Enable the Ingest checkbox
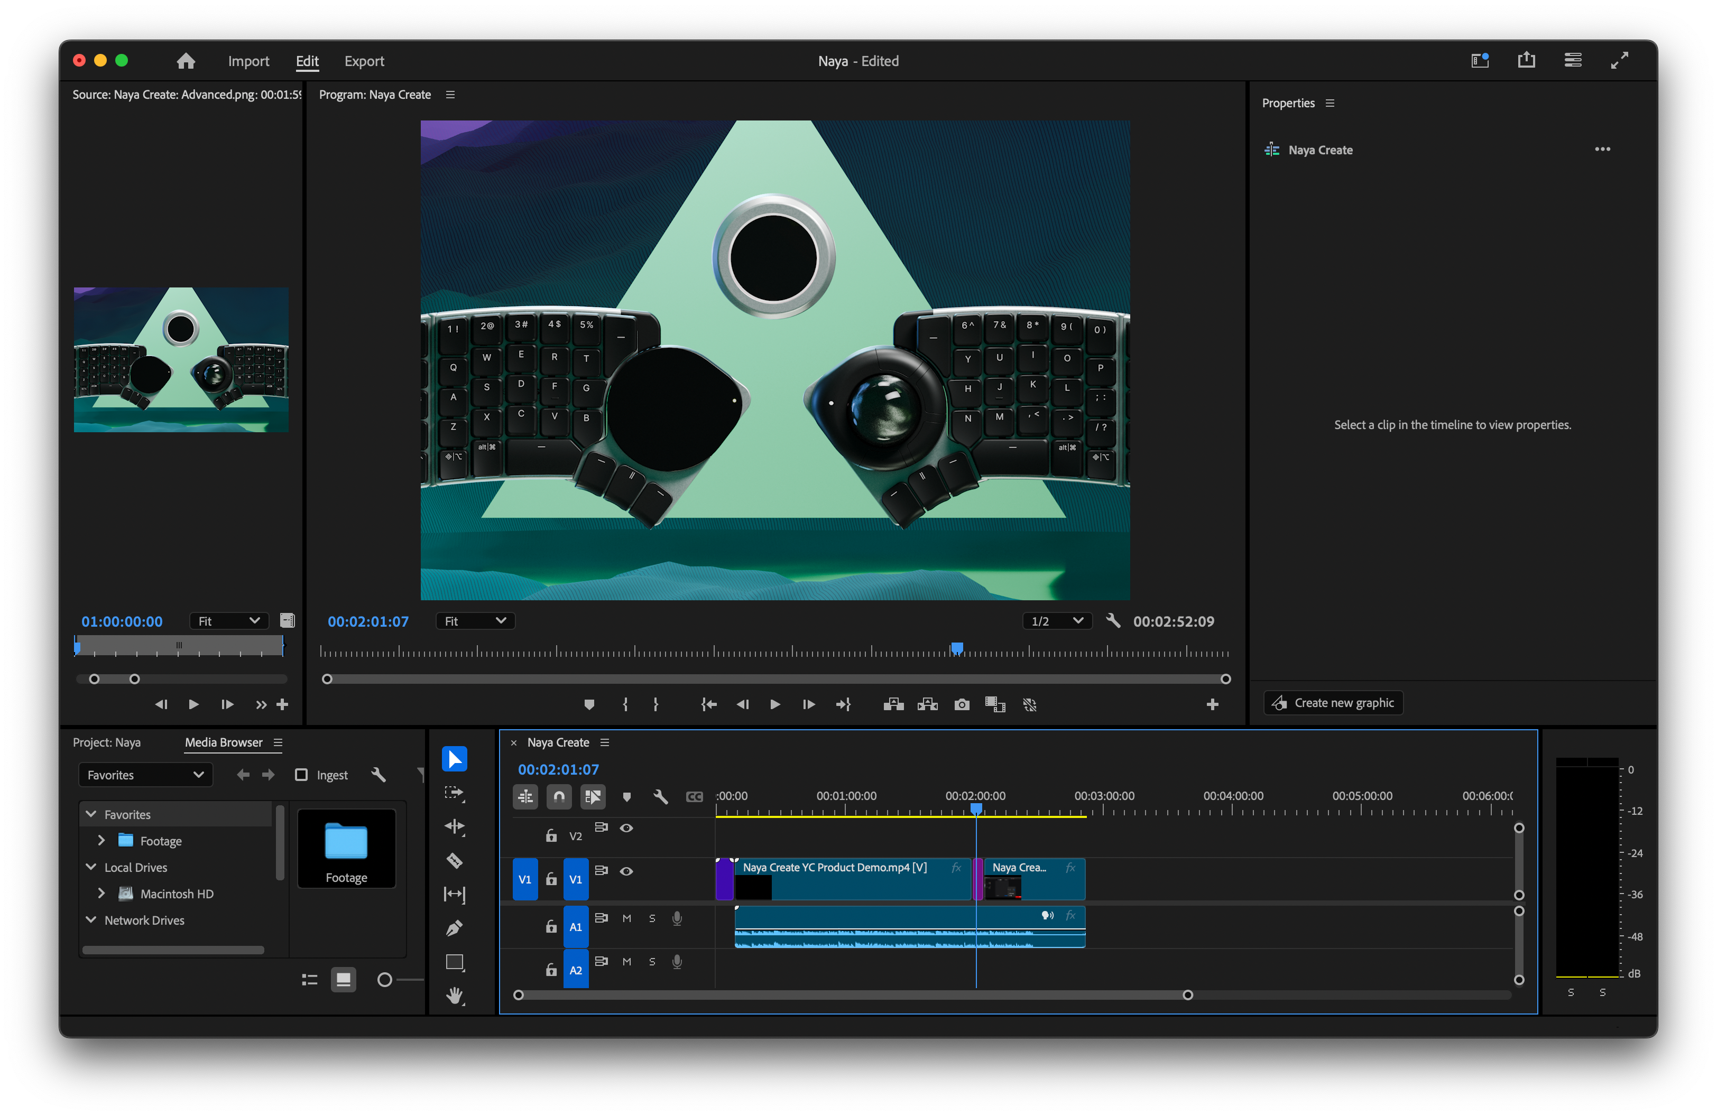1717x1116 pixels. (301, 775)
